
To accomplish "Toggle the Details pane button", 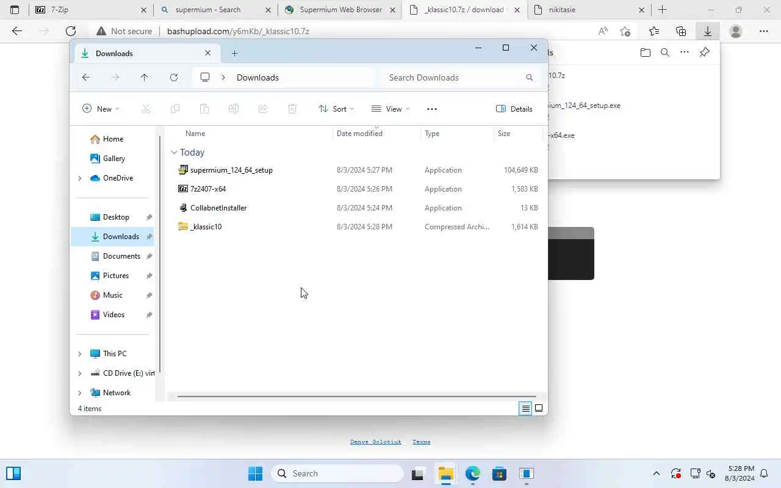I will [514, 109].
